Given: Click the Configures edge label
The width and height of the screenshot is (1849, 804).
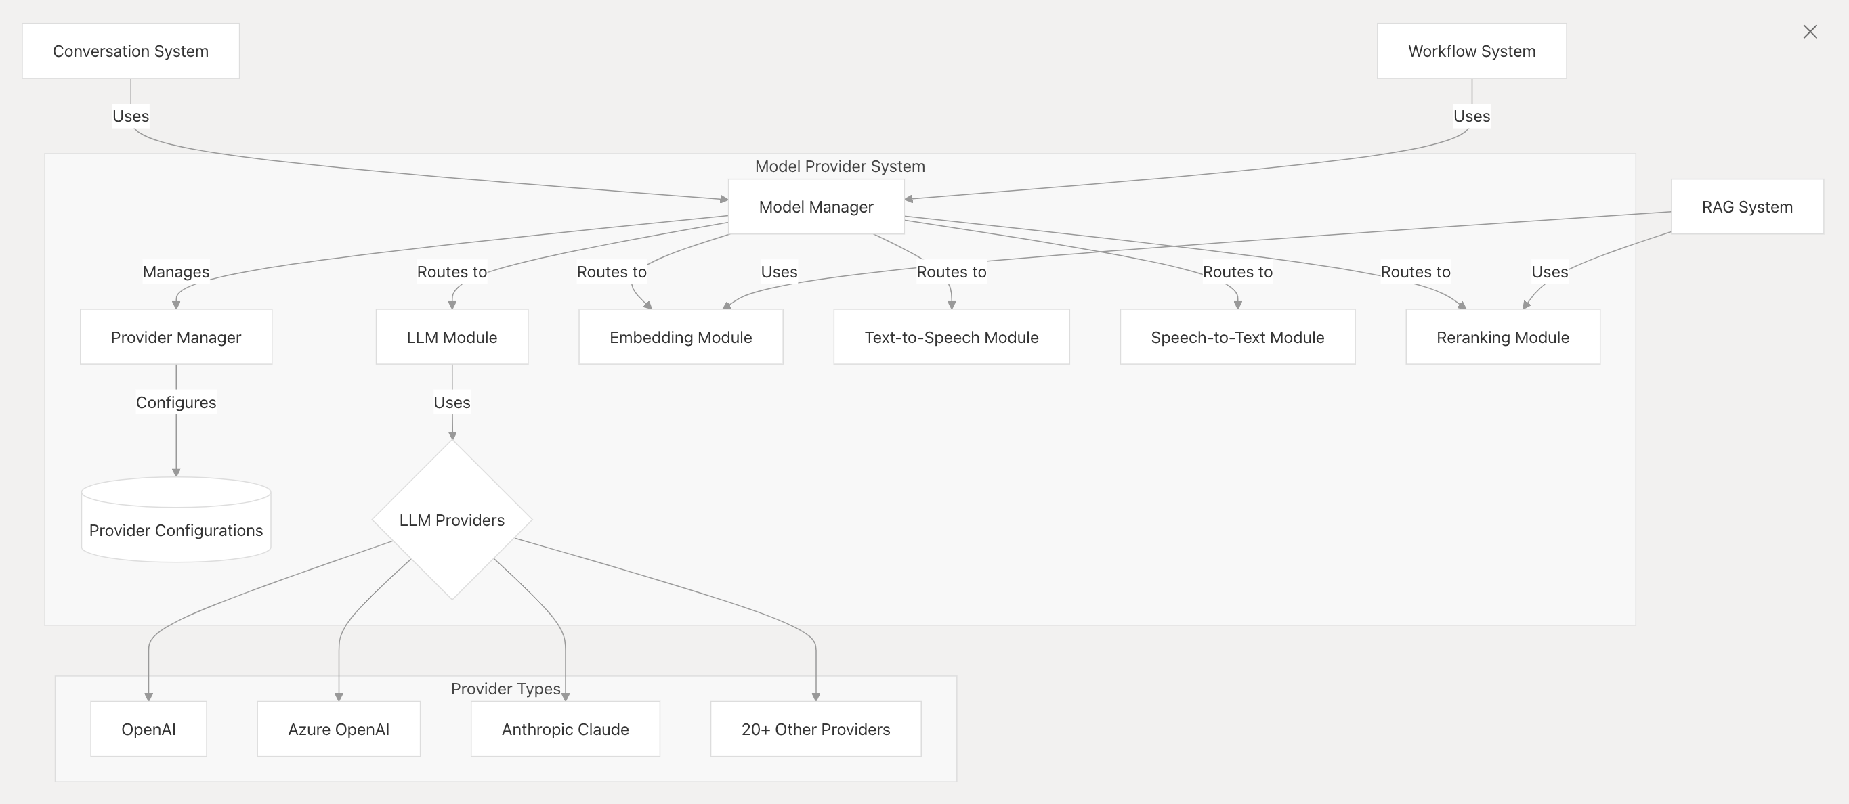Looking at the screenshot, I should (176, 403).
